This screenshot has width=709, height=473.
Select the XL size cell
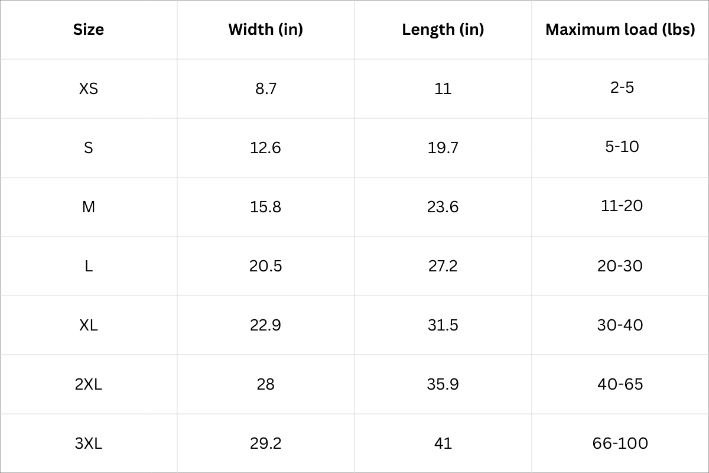[89, 325]
